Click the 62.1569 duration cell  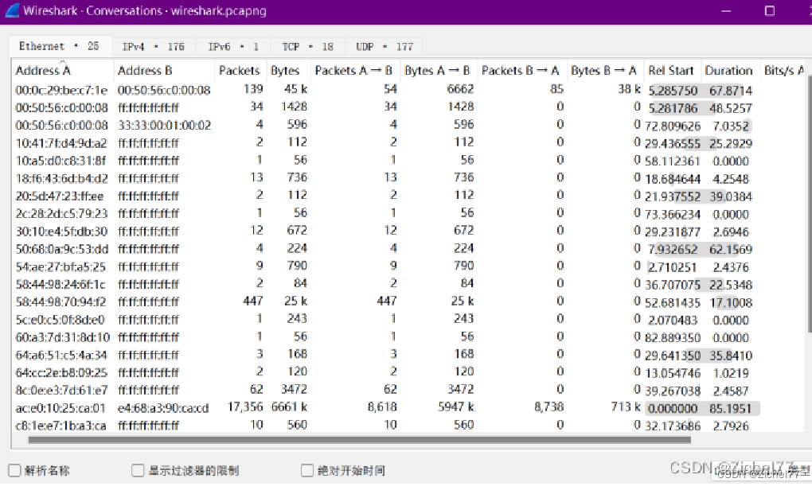[731, 250]
